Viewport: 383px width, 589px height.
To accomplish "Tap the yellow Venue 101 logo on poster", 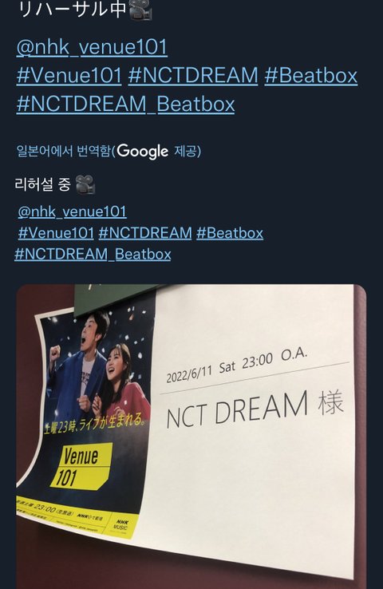I will point(81,467).
